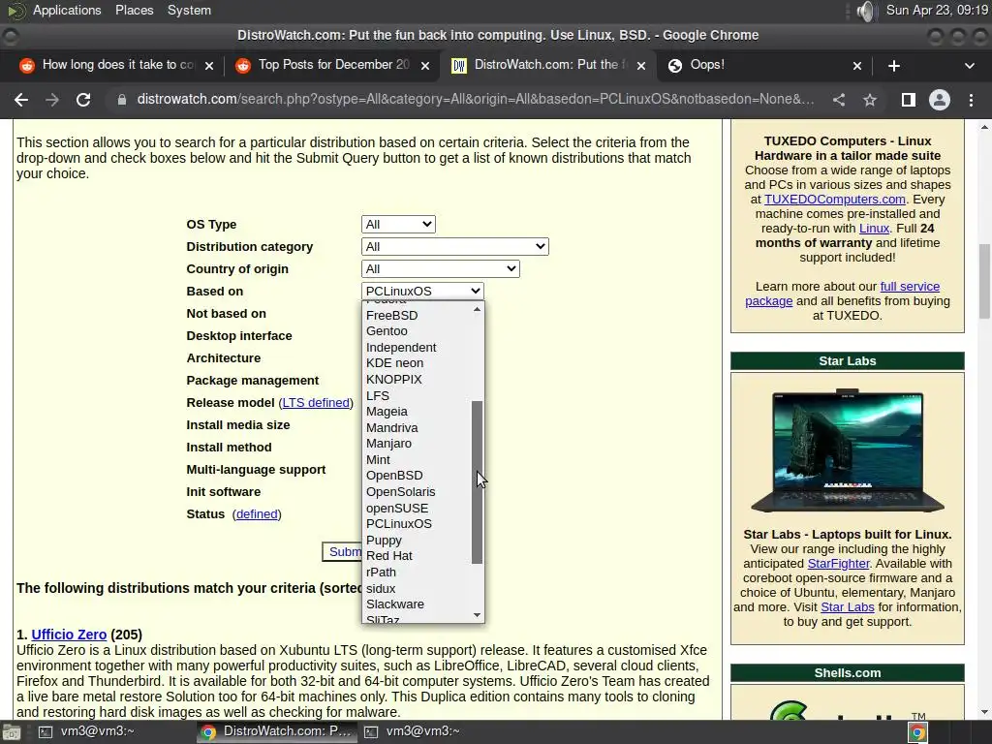Screen dimensions: 992x744
Task: Select sidux option
Action: click(418, 588)
